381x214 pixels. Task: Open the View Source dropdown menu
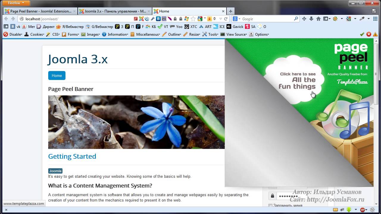pos(234,34)
